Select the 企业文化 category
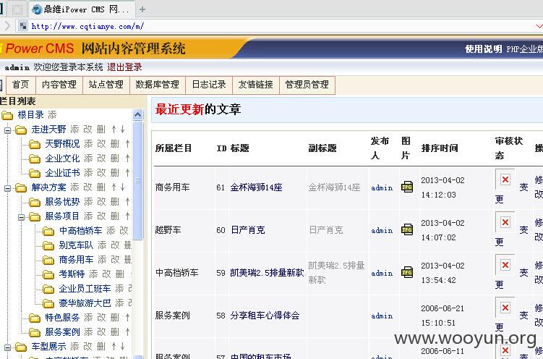Image resolution: width=543 pixels, height=359 pixels. [x=62, y=159]
